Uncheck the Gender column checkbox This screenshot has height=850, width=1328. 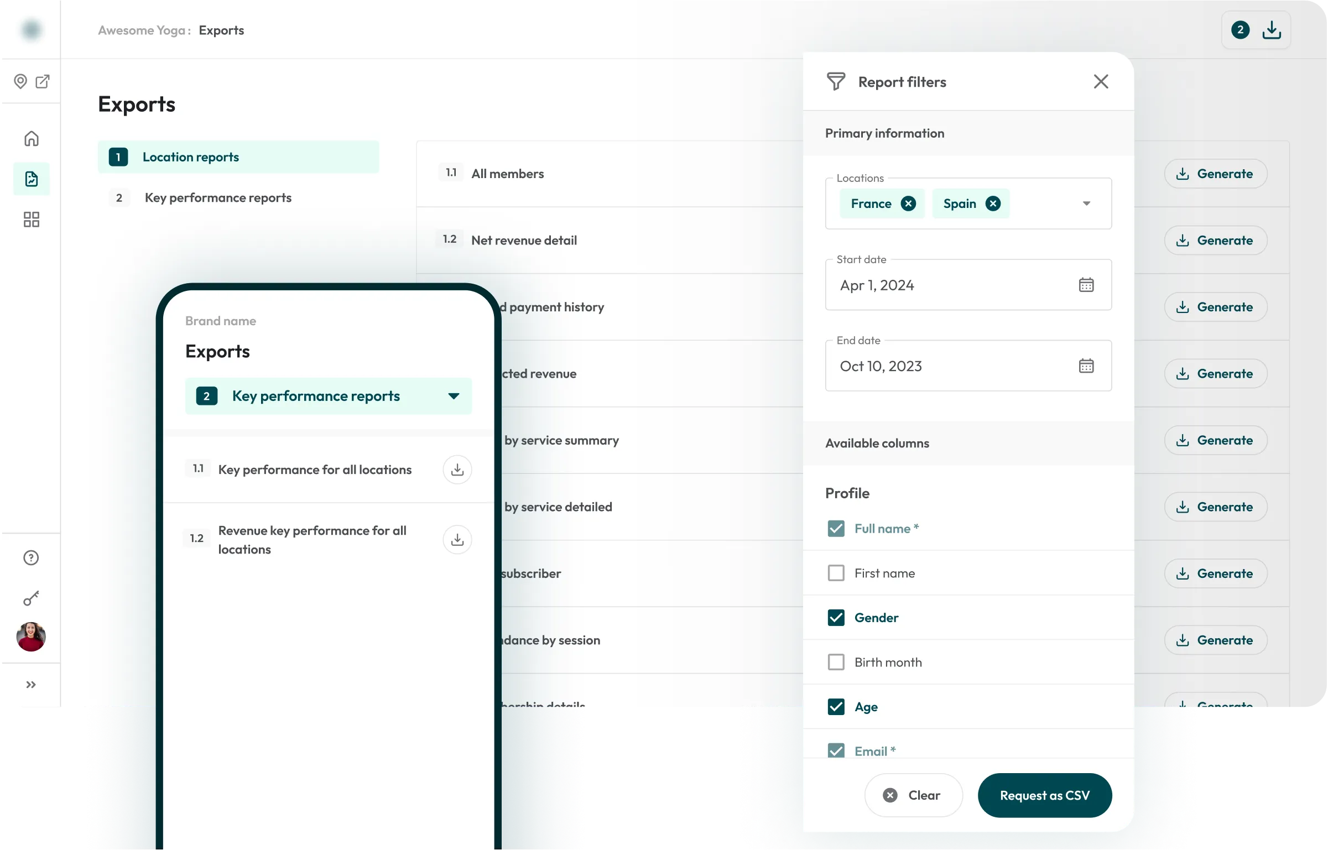pos(836,617)
